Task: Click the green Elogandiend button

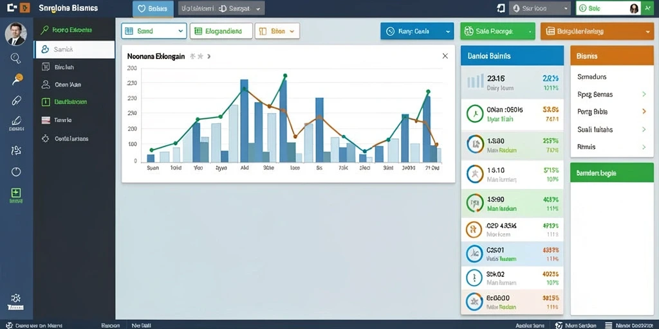Action: 221,31
